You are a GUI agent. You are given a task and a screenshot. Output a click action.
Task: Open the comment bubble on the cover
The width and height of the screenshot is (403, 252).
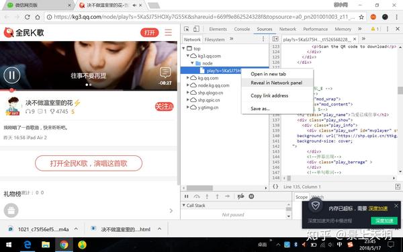coord(165,73)
